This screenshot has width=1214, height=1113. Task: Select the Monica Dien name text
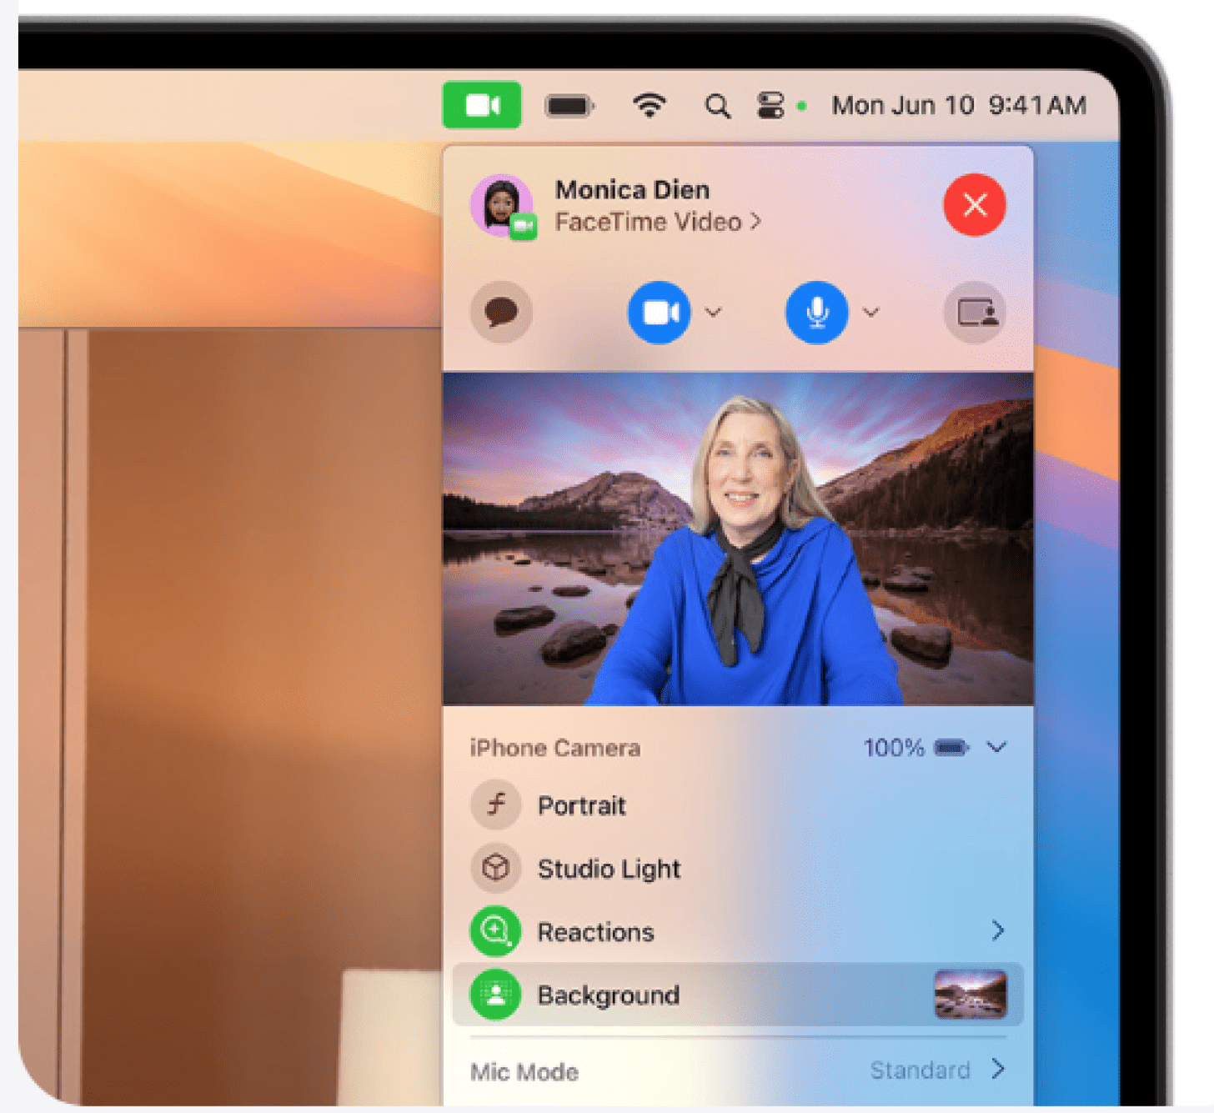pyautogui.click(x=632, y=190)
